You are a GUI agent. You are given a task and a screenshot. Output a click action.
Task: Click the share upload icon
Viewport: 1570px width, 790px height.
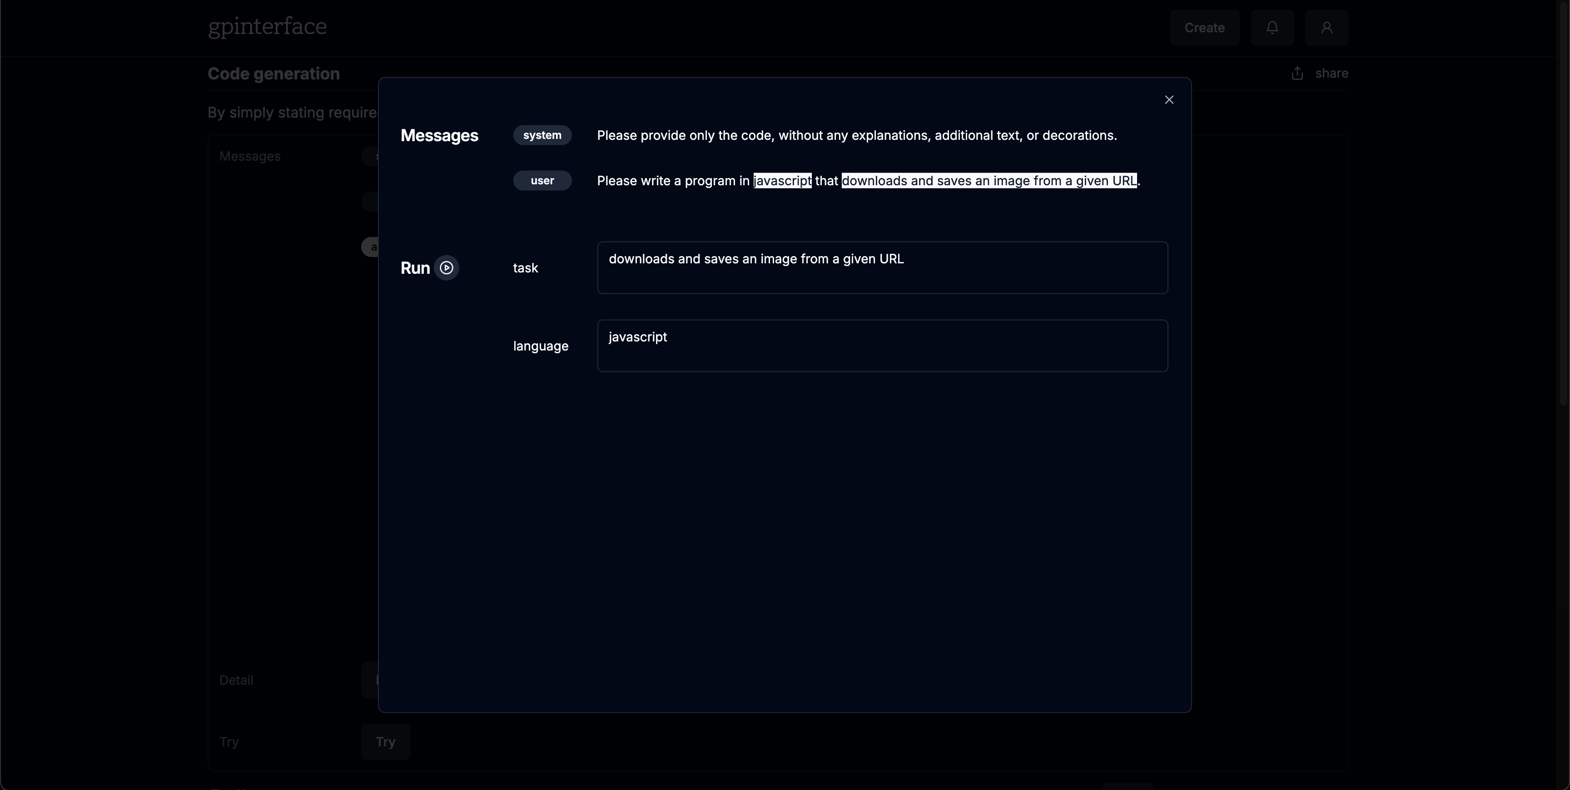click(x=1297, y=74)
